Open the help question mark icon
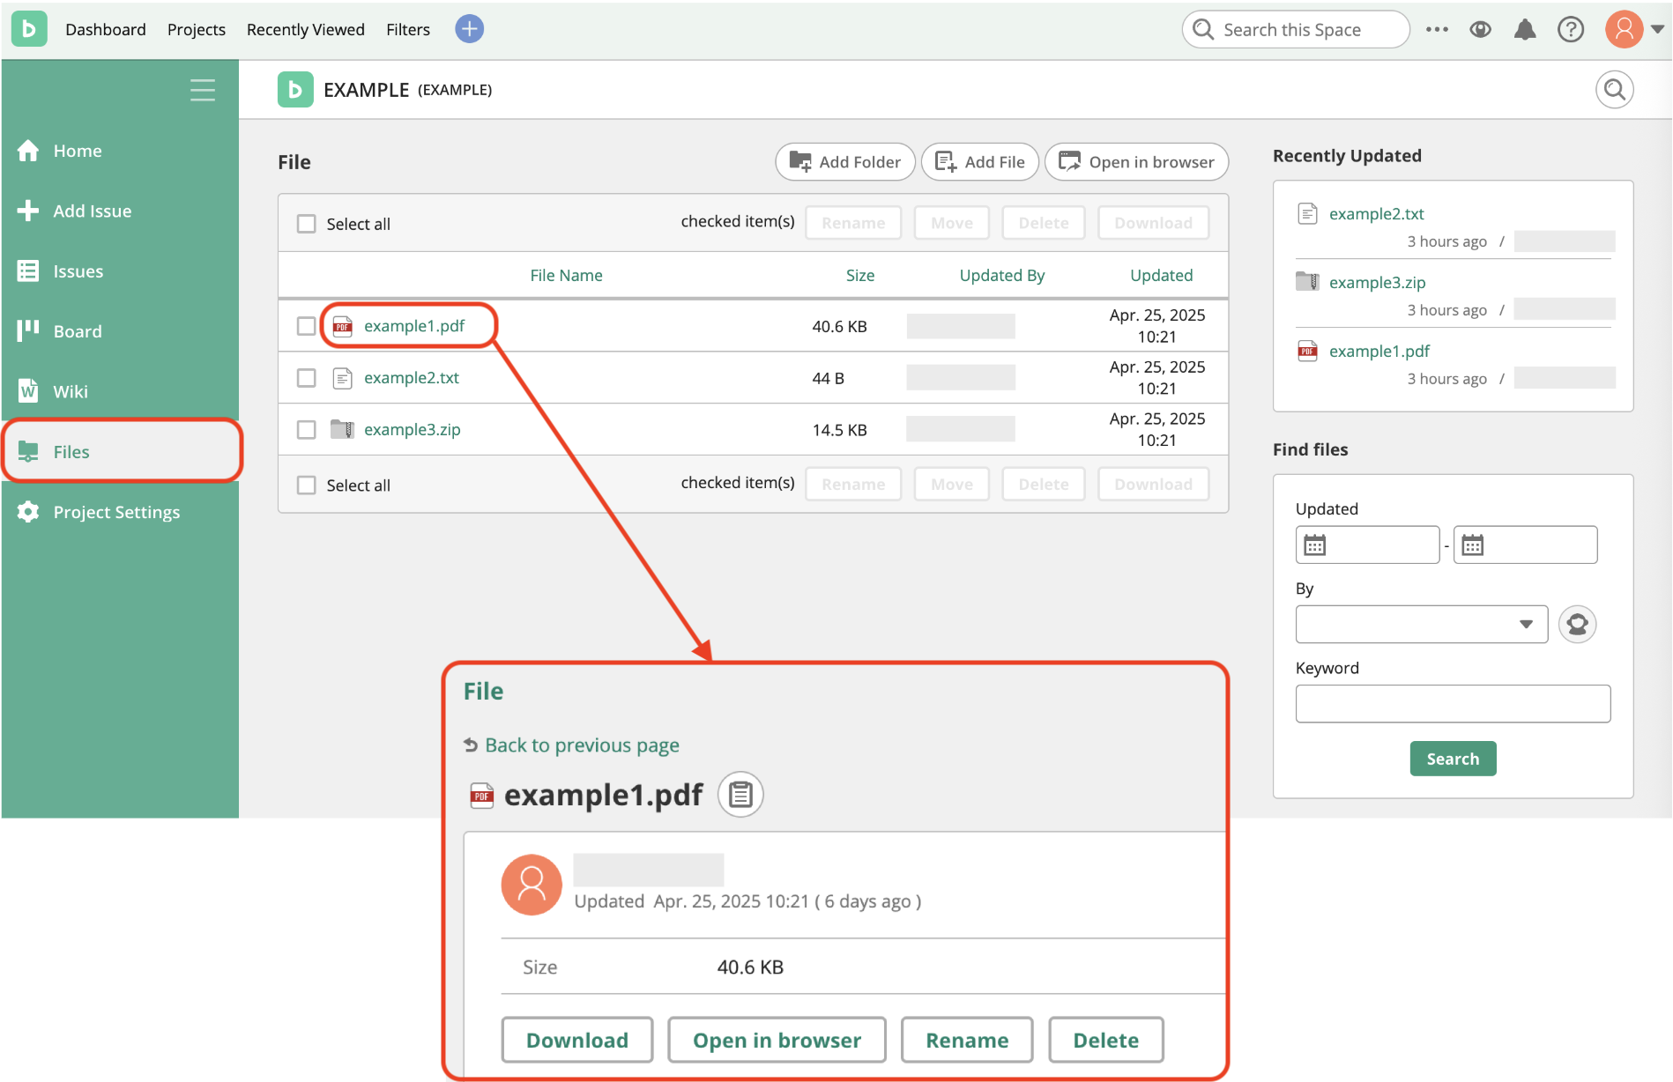This screenshot has width=1673, height=1082. click(1571, 29)
